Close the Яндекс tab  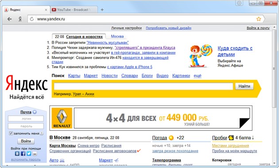46,10
